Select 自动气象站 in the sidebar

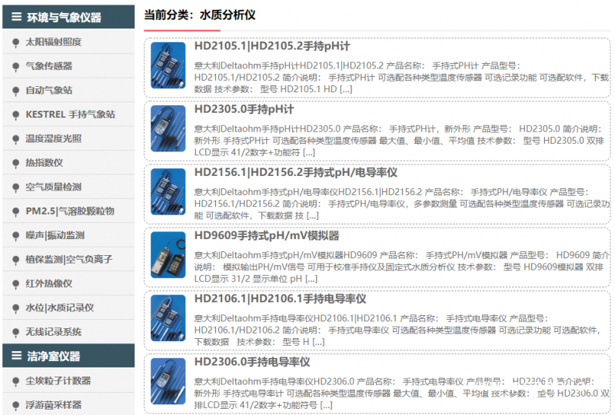click(x=49, y=91)
